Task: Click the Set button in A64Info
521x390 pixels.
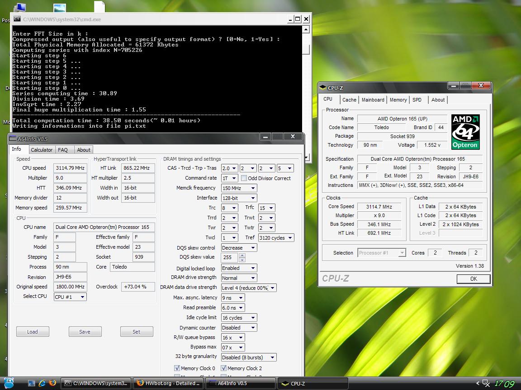Action: click(137, 332)
